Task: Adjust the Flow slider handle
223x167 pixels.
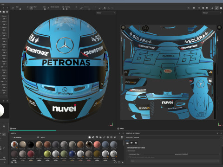Action: point(45,9)
